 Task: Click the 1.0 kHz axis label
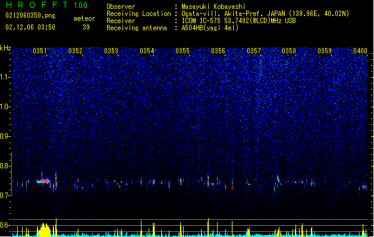[x=5, y=107]
